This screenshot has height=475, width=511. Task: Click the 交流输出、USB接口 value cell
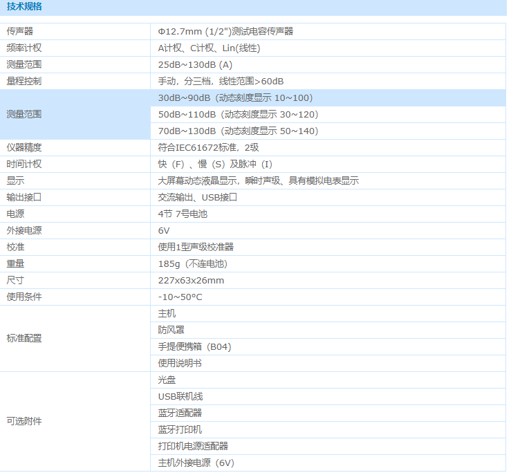198,197
